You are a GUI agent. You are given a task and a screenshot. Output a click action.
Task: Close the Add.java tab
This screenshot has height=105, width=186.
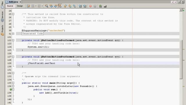(20, 2)
